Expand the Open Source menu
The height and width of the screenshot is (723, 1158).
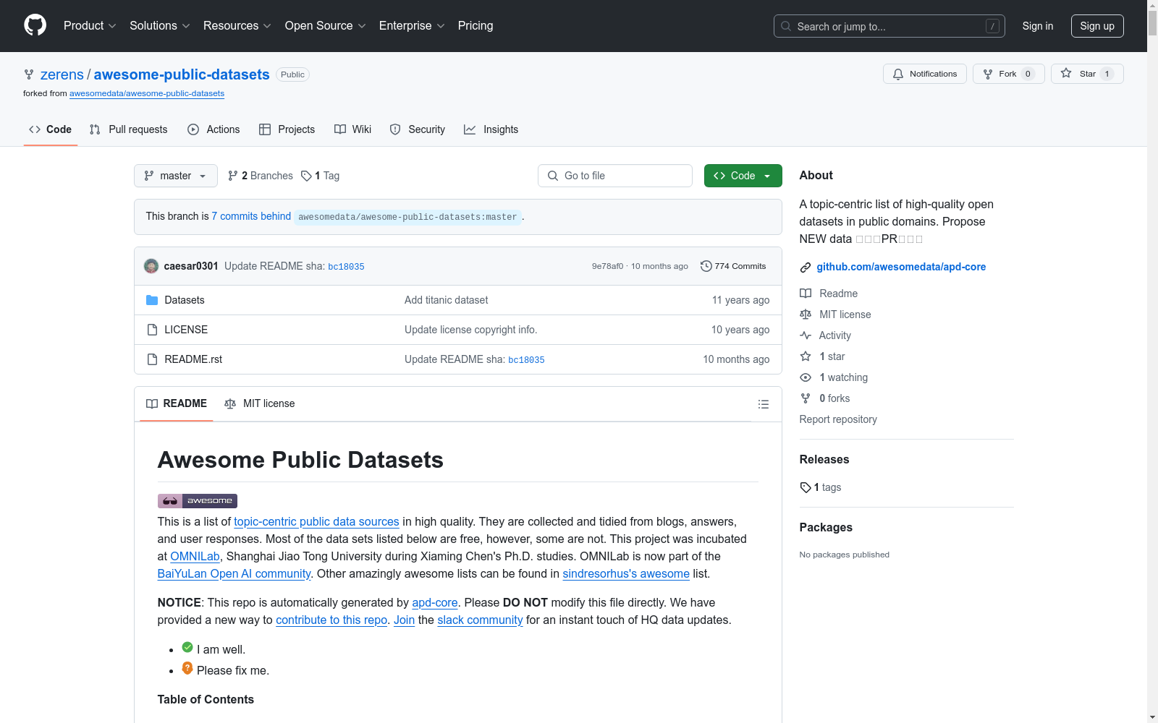(326, 26)
